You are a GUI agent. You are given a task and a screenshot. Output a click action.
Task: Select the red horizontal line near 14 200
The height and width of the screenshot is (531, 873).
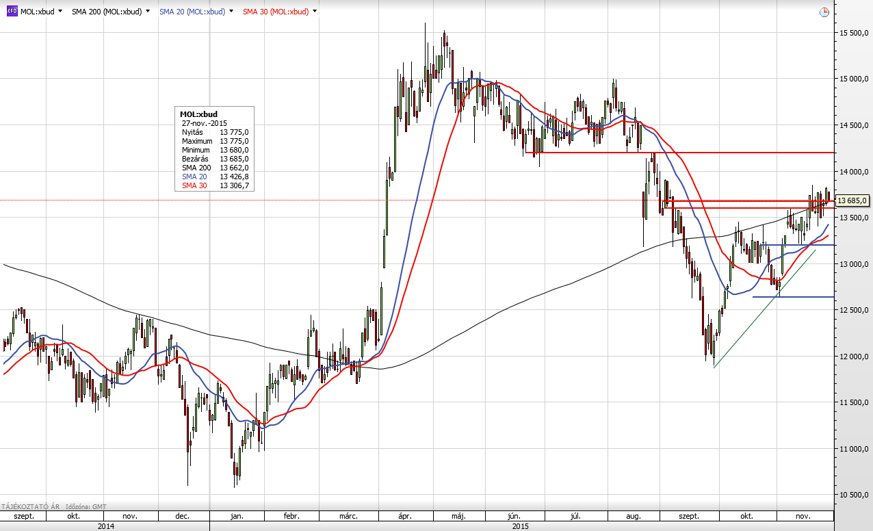(x=679, y=153)
